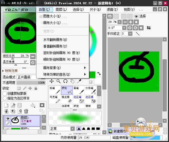Zoom in with the plus button beside 29.7%
The image size is (169, 142).
(x=131, y=22)
